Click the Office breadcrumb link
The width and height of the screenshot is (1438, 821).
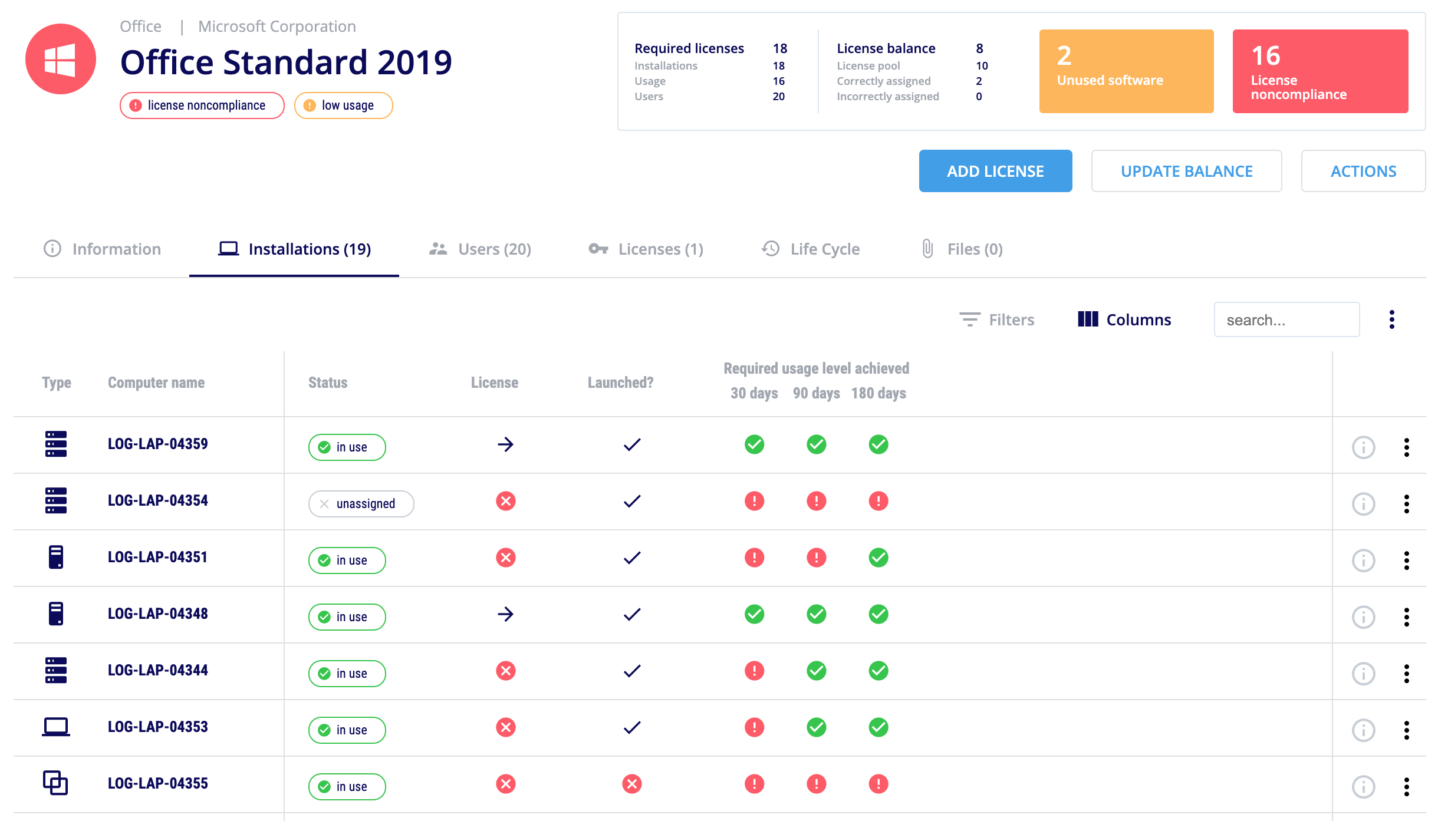[x=140, y=27]
